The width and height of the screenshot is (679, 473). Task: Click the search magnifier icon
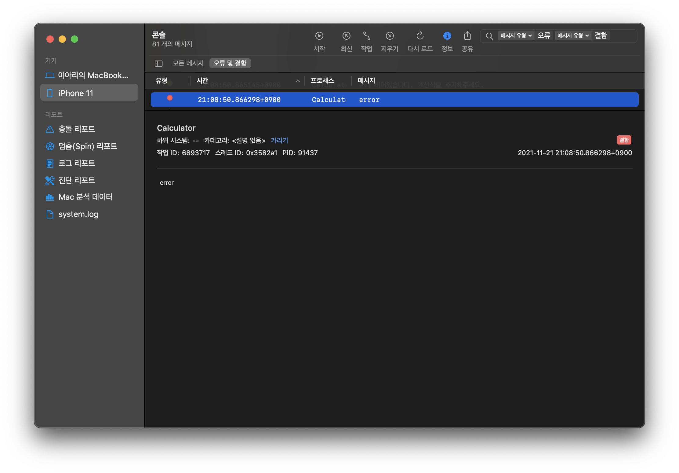pos(489,36)
